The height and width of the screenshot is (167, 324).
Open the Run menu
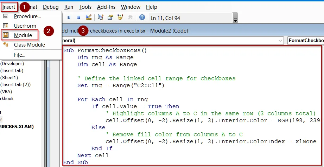click(69, 7)
